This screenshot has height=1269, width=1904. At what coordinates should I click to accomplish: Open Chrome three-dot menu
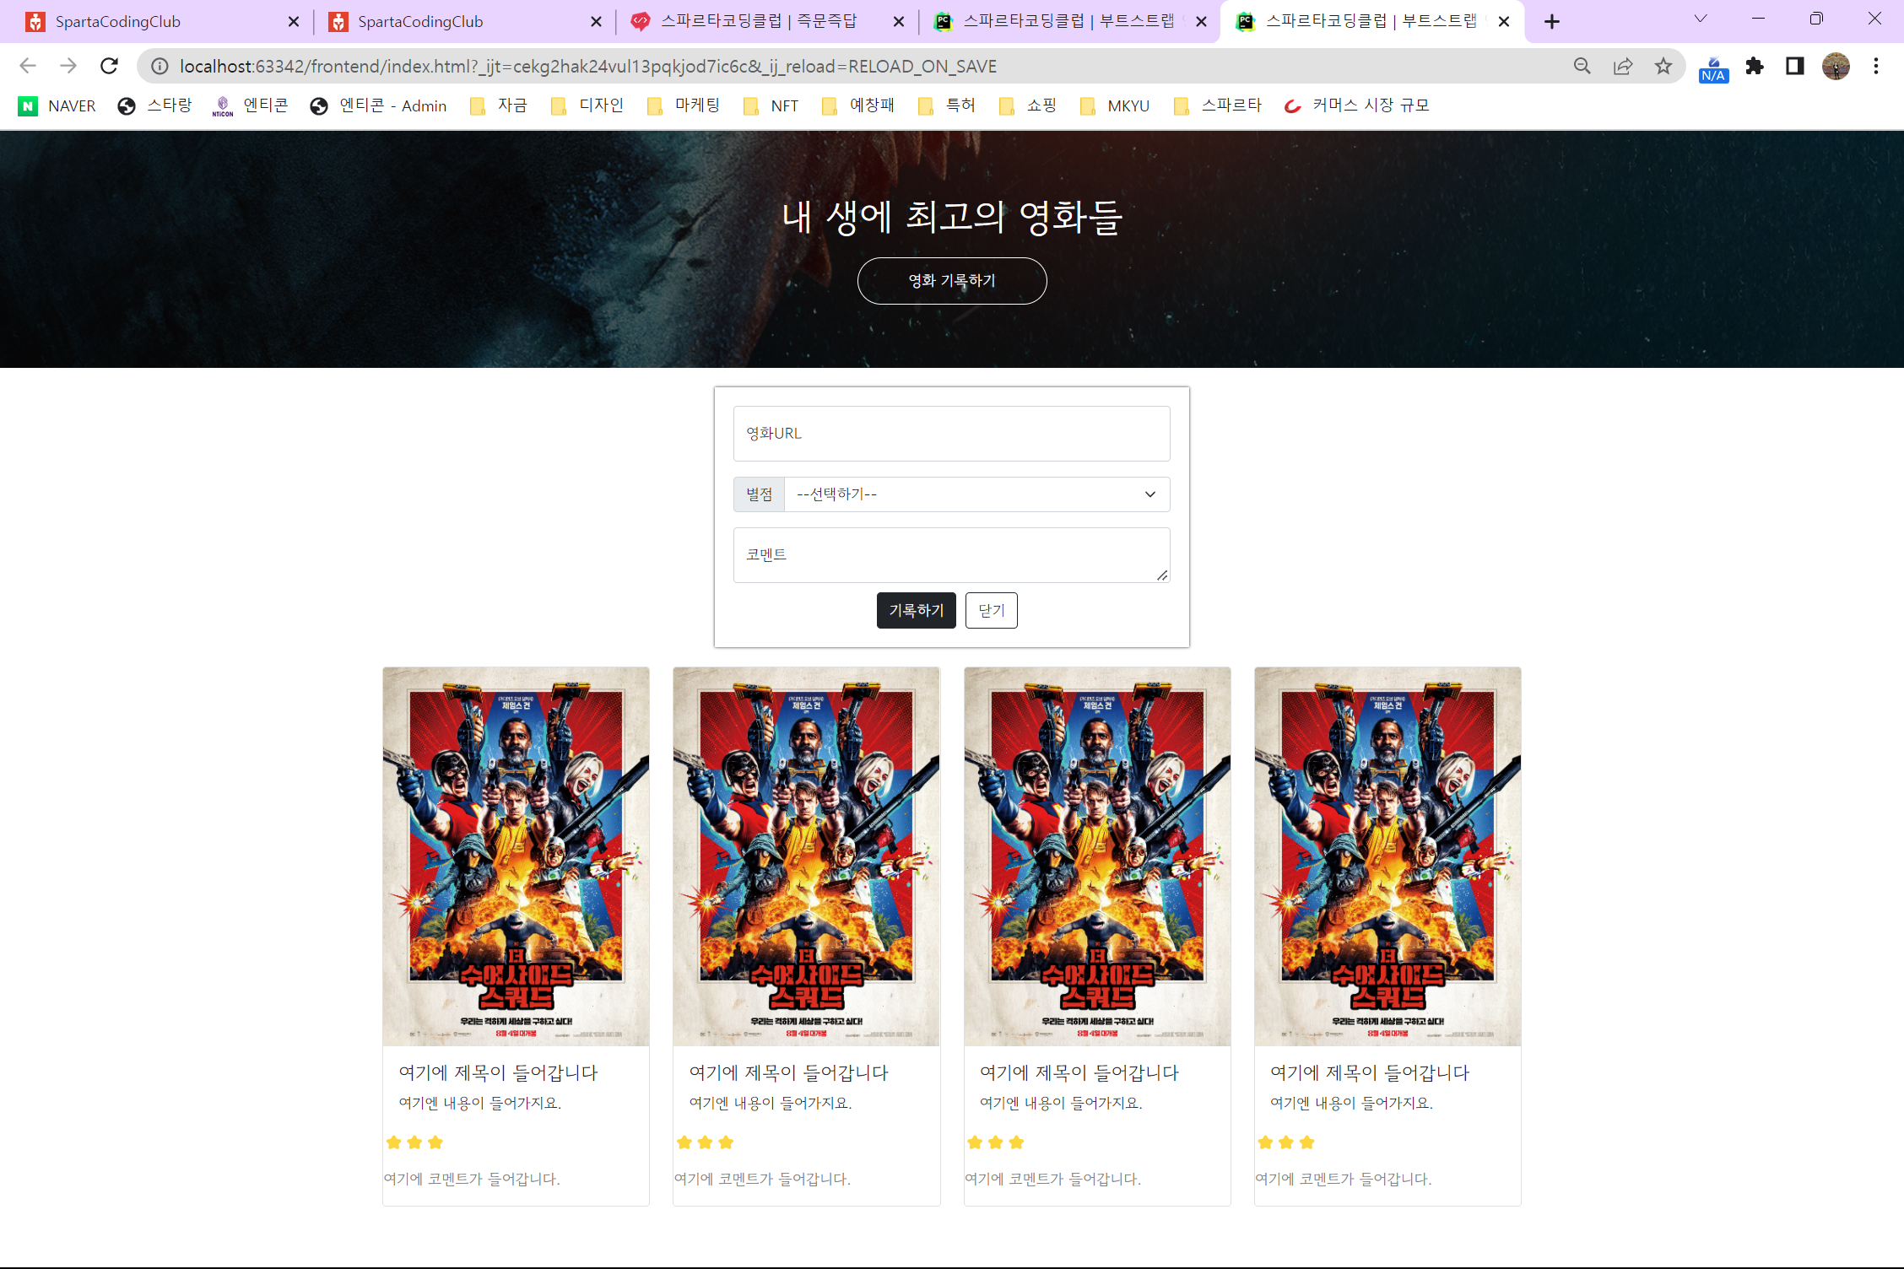pyautogui.click(x=1876, y=66)
